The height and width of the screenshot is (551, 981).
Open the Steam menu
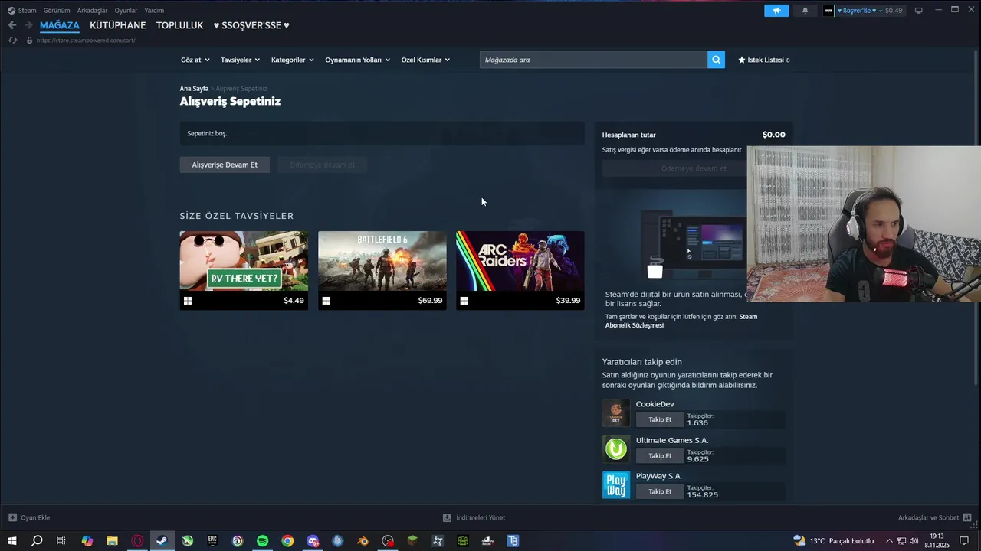pyautogui.click(x=22, y=11)
